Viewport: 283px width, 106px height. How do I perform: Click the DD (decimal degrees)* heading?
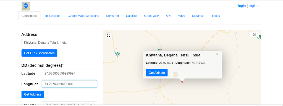click(43, 65)
